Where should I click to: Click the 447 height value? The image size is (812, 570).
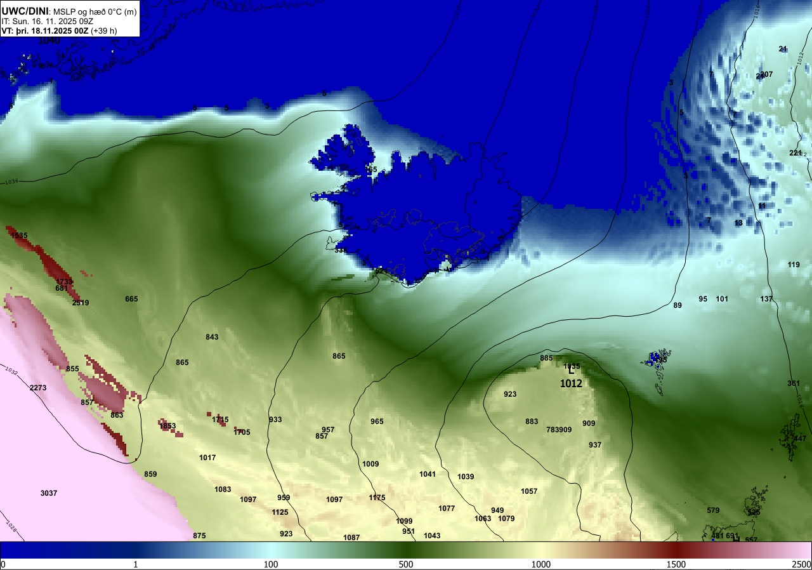[x=800, y=439]
